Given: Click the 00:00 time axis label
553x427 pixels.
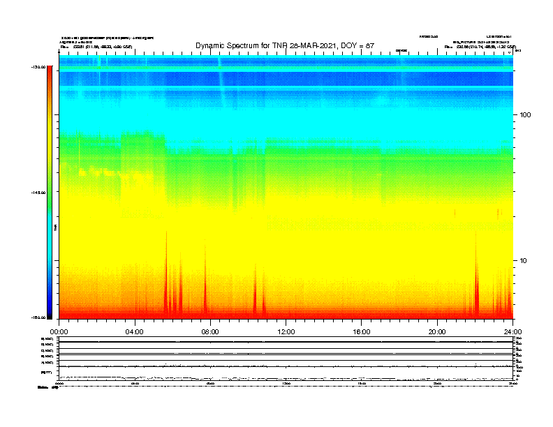Looking at the screenshot, I should pos(59,332).
